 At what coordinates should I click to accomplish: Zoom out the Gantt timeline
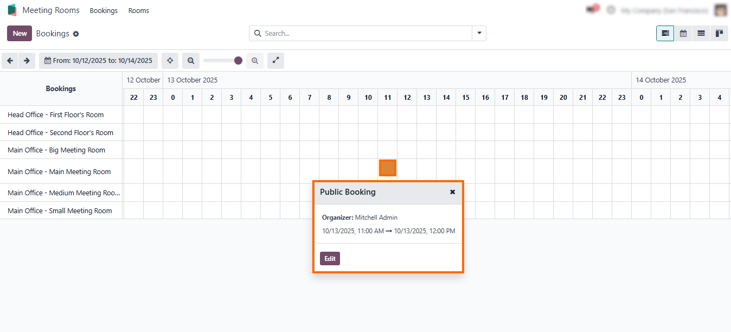tap(191, 61)
